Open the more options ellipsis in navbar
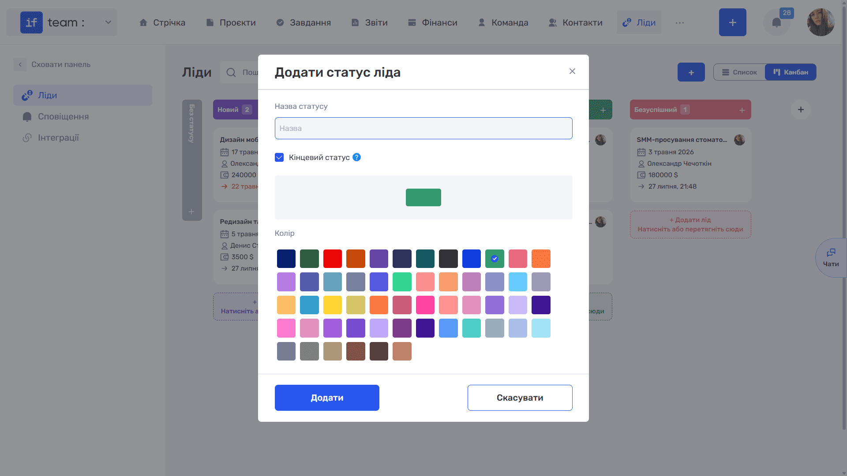Image resolution: width=847 pixels, height=476 pixels. pos(680,22)
